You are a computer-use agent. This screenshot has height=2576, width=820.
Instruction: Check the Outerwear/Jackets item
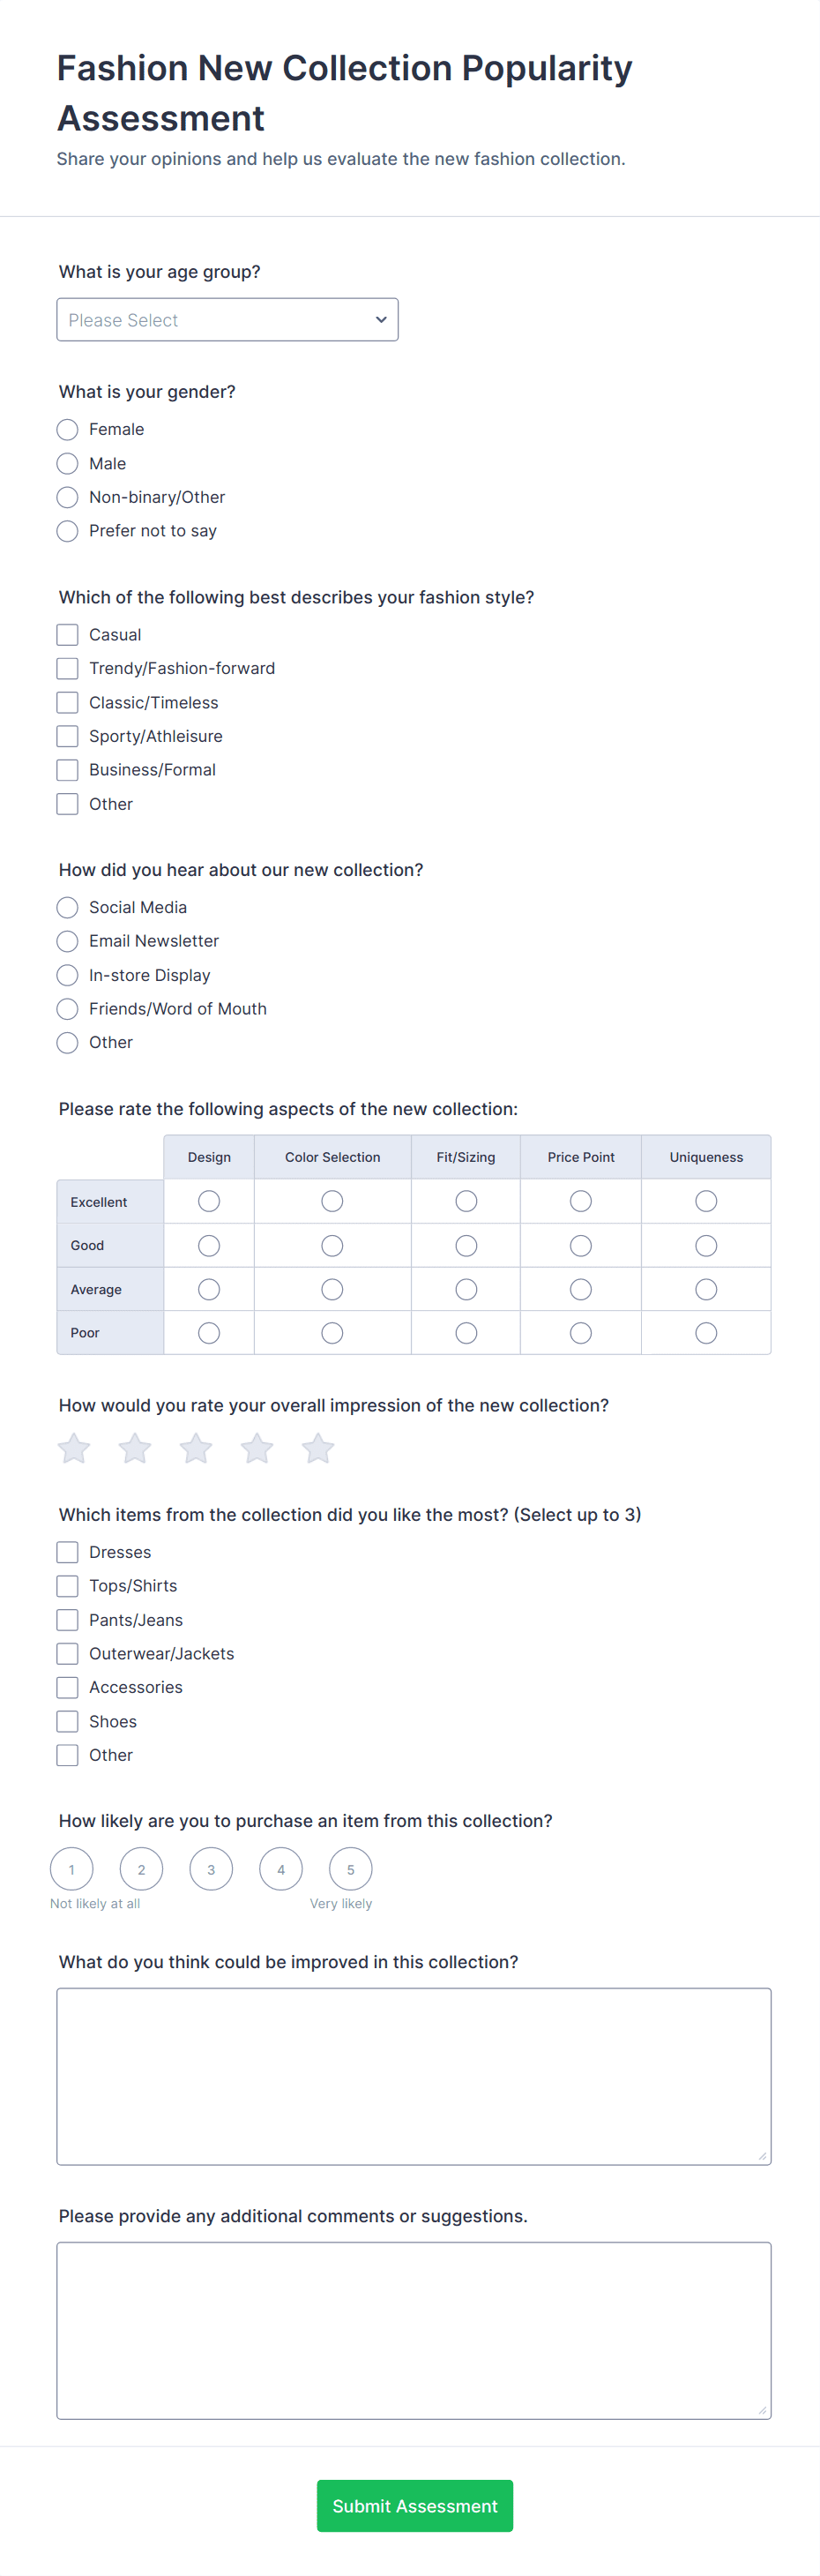(x=67, y=1654)
